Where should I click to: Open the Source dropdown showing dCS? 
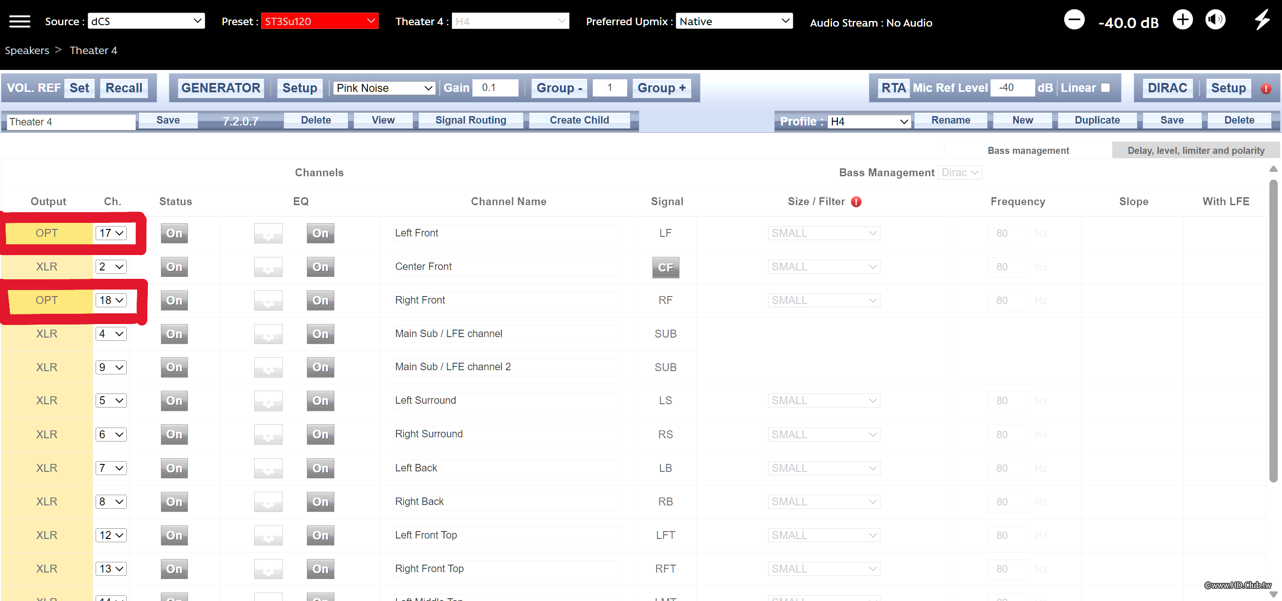pos(146,21)
